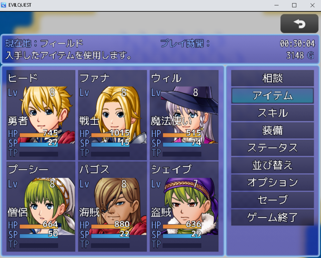Select ウィル mage character portrait

184,115
